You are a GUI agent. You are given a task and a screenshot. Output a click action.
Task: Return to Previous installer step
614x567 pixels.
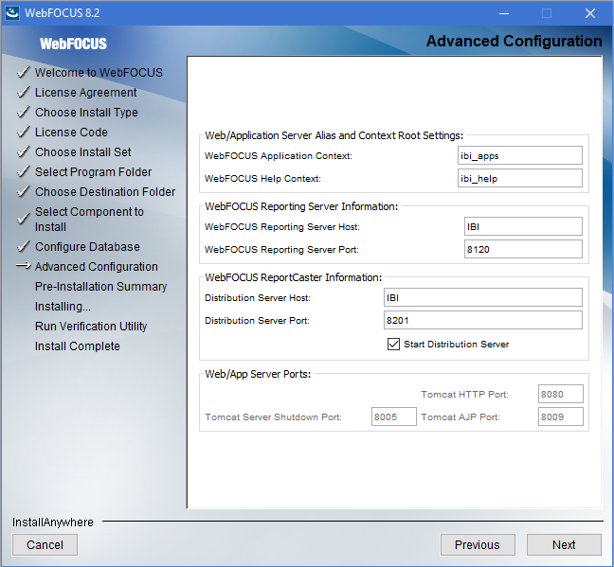478,544
